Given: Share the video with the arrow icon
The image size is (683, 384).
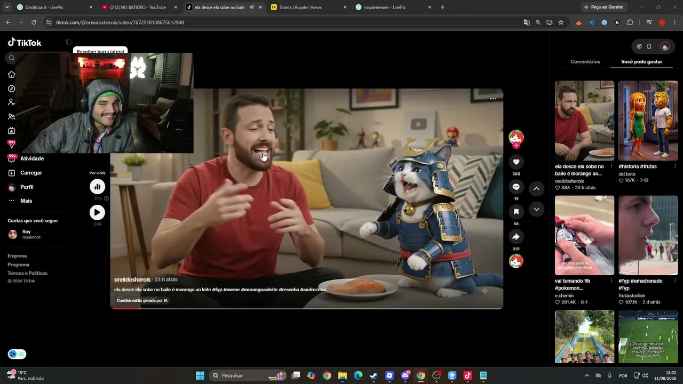Looking at the screenshot, I should (516, 237).
